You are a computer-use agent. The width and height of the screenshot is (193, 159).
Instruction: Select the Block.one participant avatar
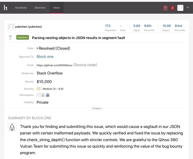[x=43, y=95]
